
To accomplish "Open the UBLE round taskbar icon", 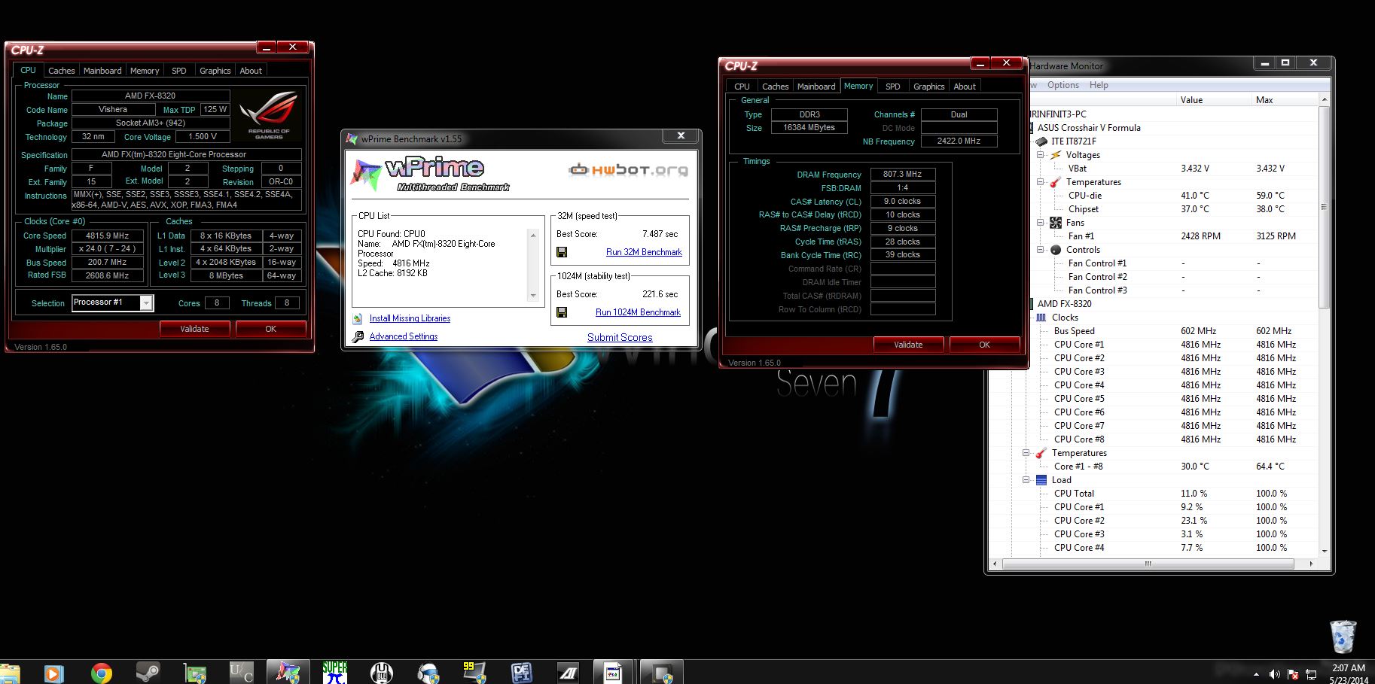I will pyautogui.click(x=382, y=672).
